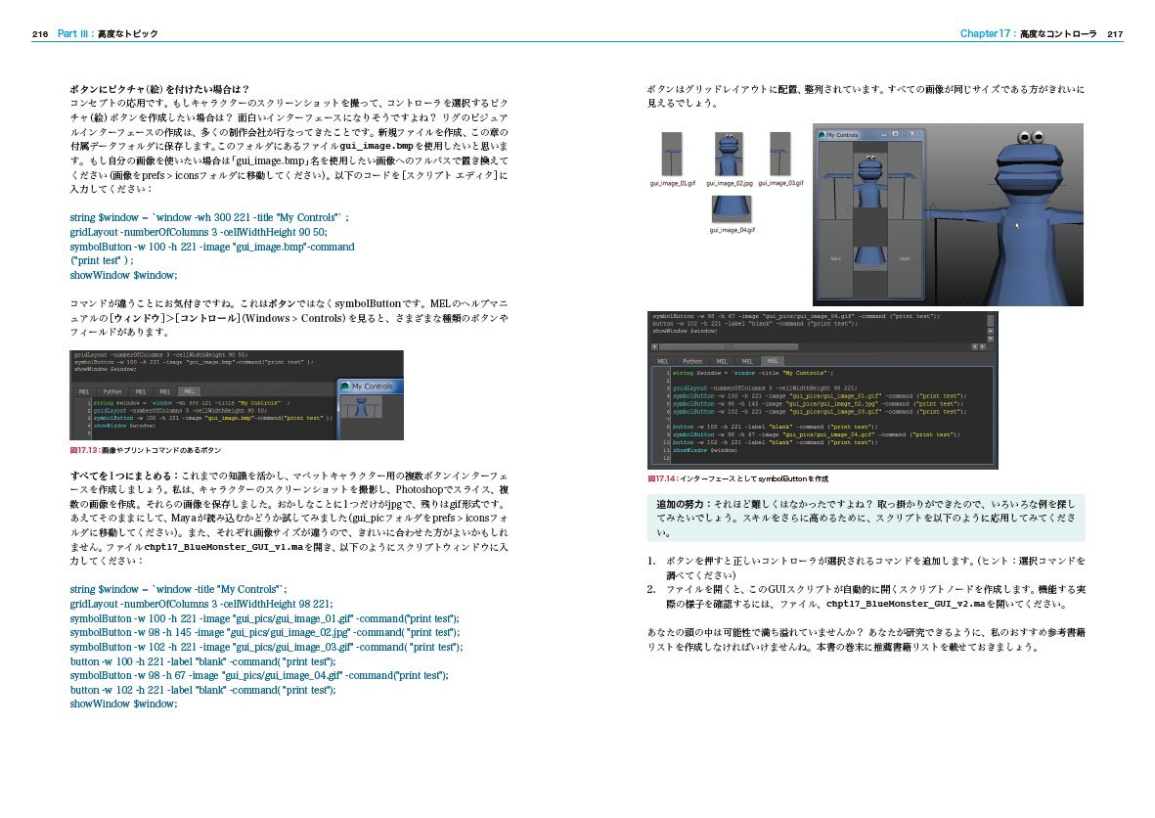
Task: Click left arrow at start of horizontal scrollbar
Action: pos(654,346)
